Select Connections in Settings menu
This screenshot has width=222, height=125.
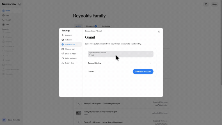pyautogui.click(x=70, y=44)
